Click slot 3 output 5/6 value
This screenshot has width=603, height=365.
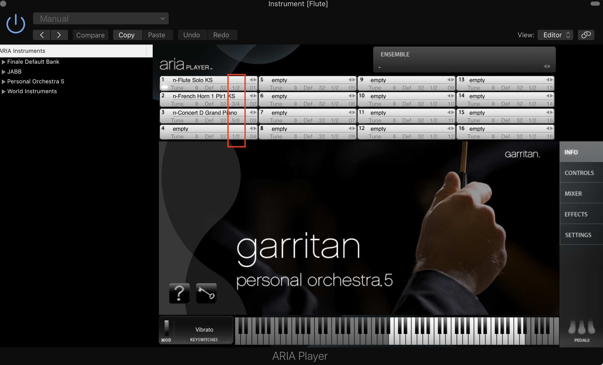(x=236, y=121)
